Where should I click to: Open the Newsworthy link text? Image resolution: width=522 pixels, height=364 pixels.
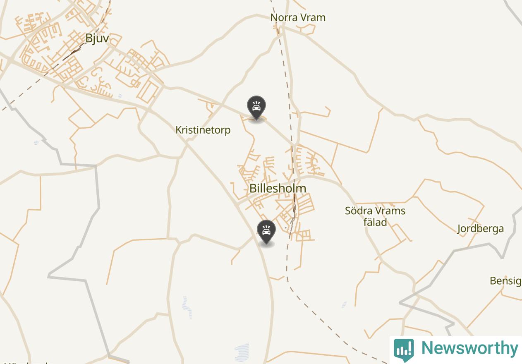(x=469, y=348)
